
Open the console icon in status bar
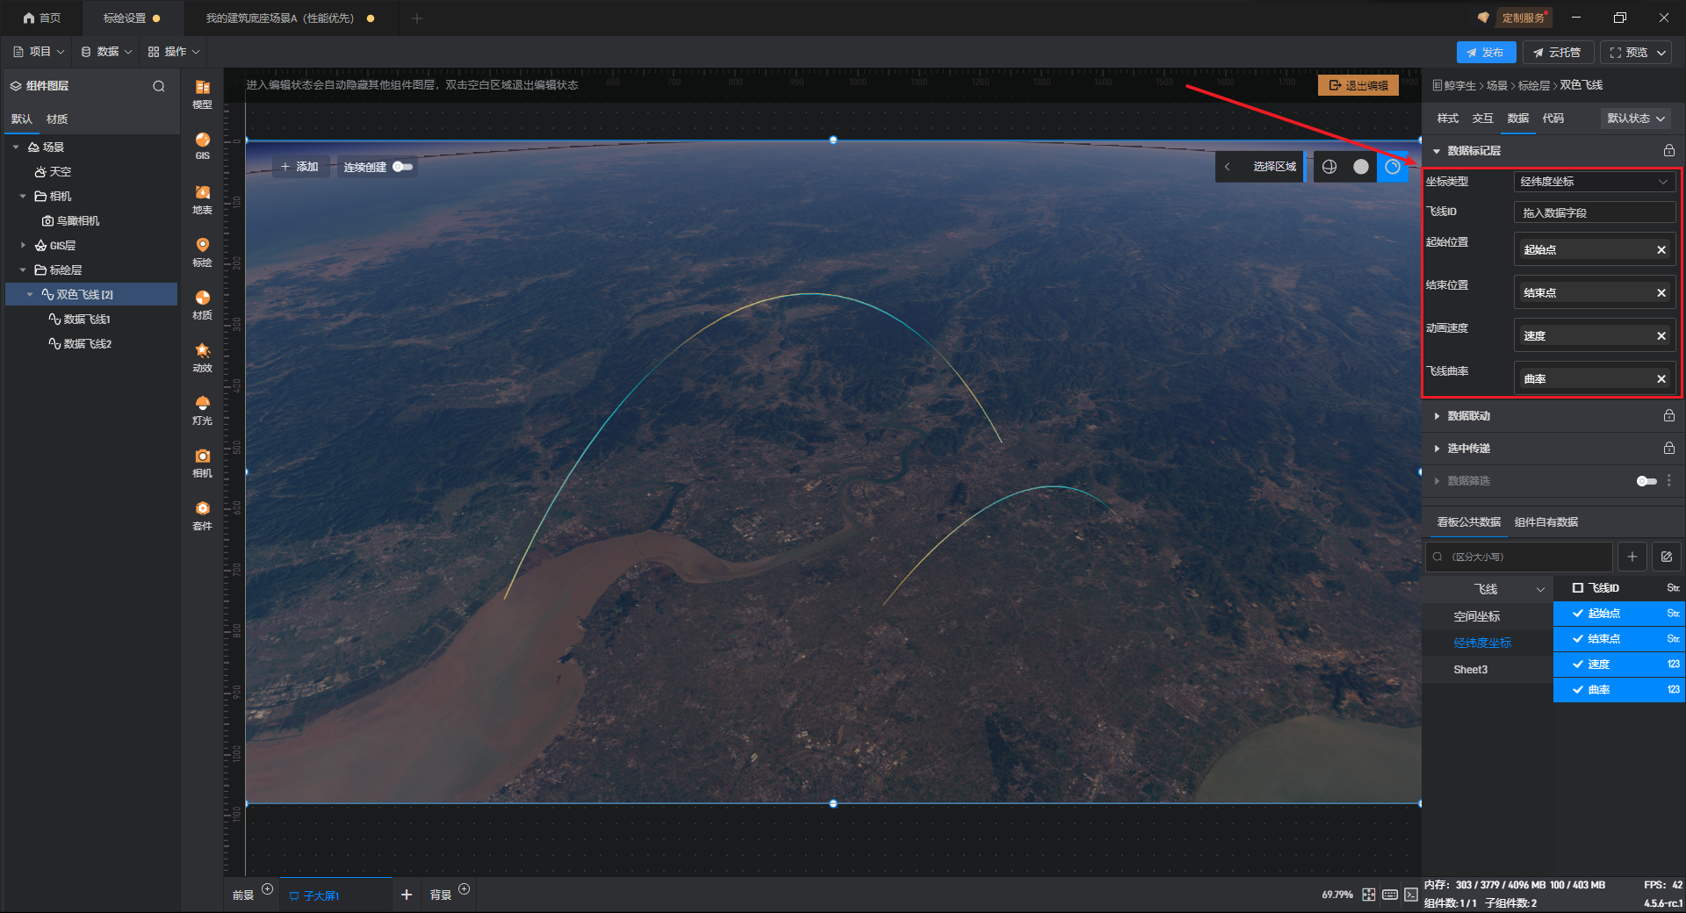tap(1410, 895)
